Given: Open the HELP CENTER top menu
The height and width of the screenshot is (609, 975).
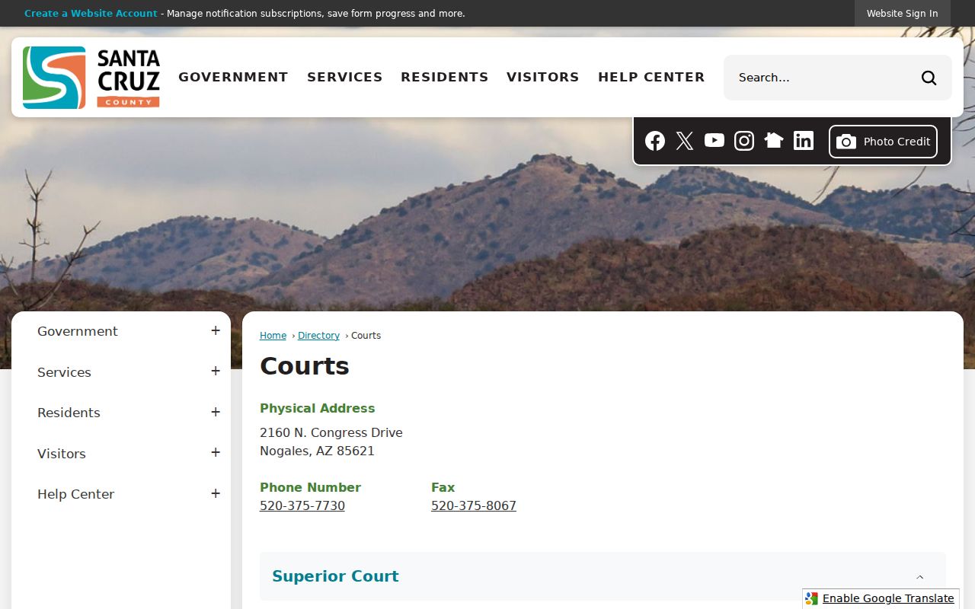Looking at the screenshot, I should [x=651, y=77].
